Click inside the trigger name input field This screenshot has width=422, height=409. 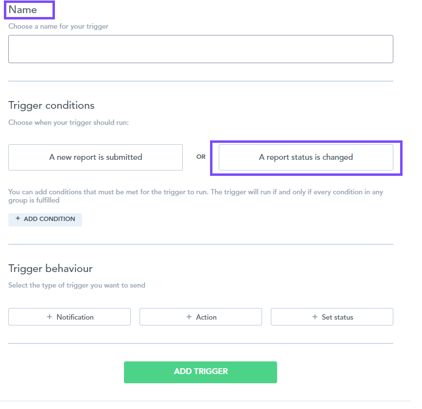(200, 49)
